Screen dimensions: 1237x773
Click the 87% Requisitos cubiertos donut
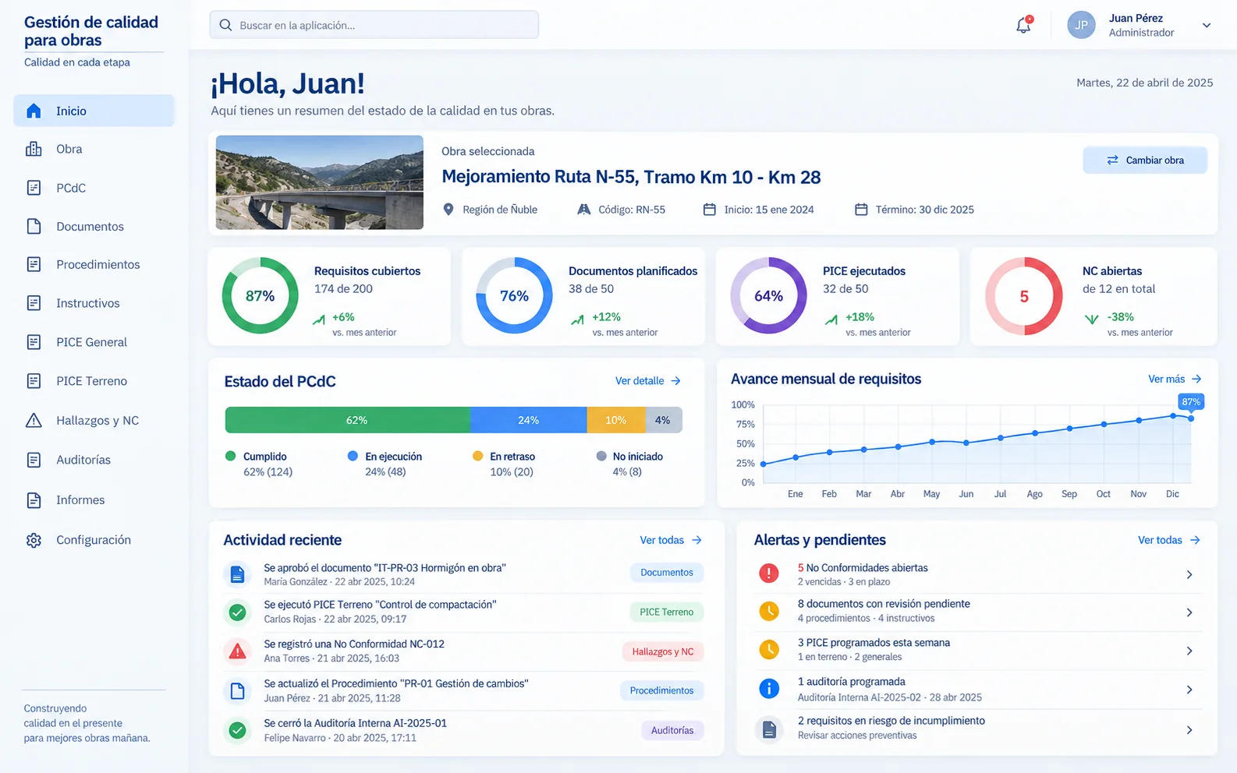coord(260,296)
